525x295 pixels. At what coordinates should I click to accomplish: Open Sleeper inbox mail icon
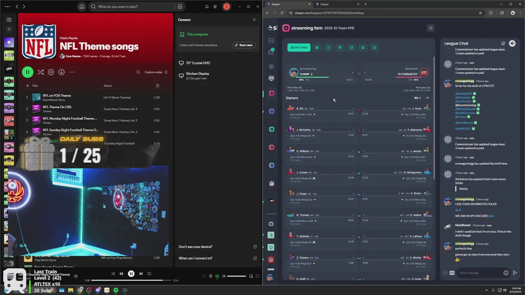click(271, 52)
